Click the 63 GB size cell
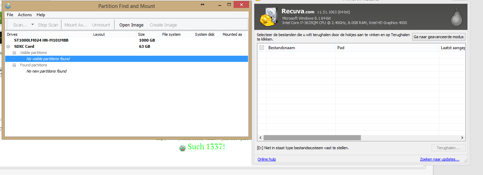Image resolution: width=483 pixels, height=175 pixels. 145,46
